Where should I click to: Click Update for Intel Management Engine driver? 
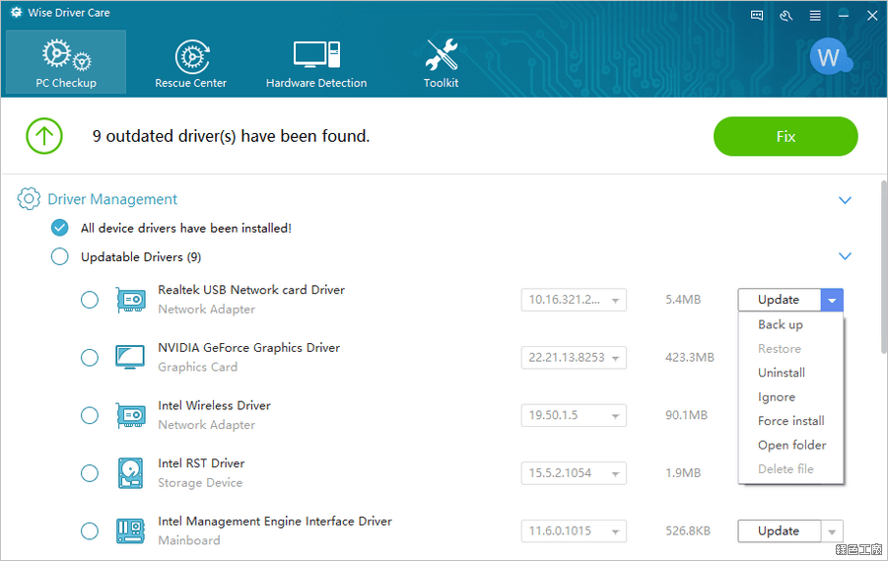780,531
